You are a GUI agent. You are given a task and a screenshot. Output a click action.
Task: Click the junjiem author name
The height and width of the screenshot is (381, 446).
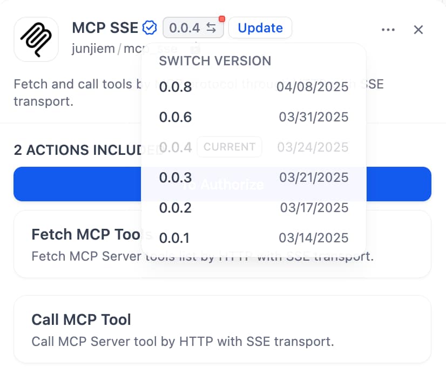pyautogui.click(x=93, y=49)
